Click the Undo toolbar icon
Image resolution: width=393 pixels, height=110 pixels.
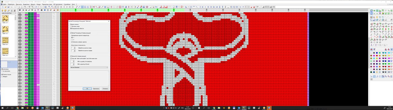click(36, 7)
